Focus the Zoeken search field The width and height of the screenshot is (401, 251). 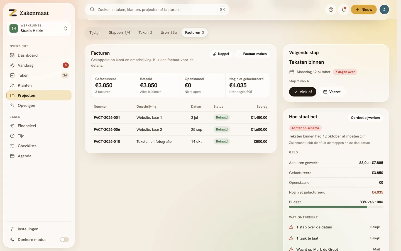[x=157, y=9]
